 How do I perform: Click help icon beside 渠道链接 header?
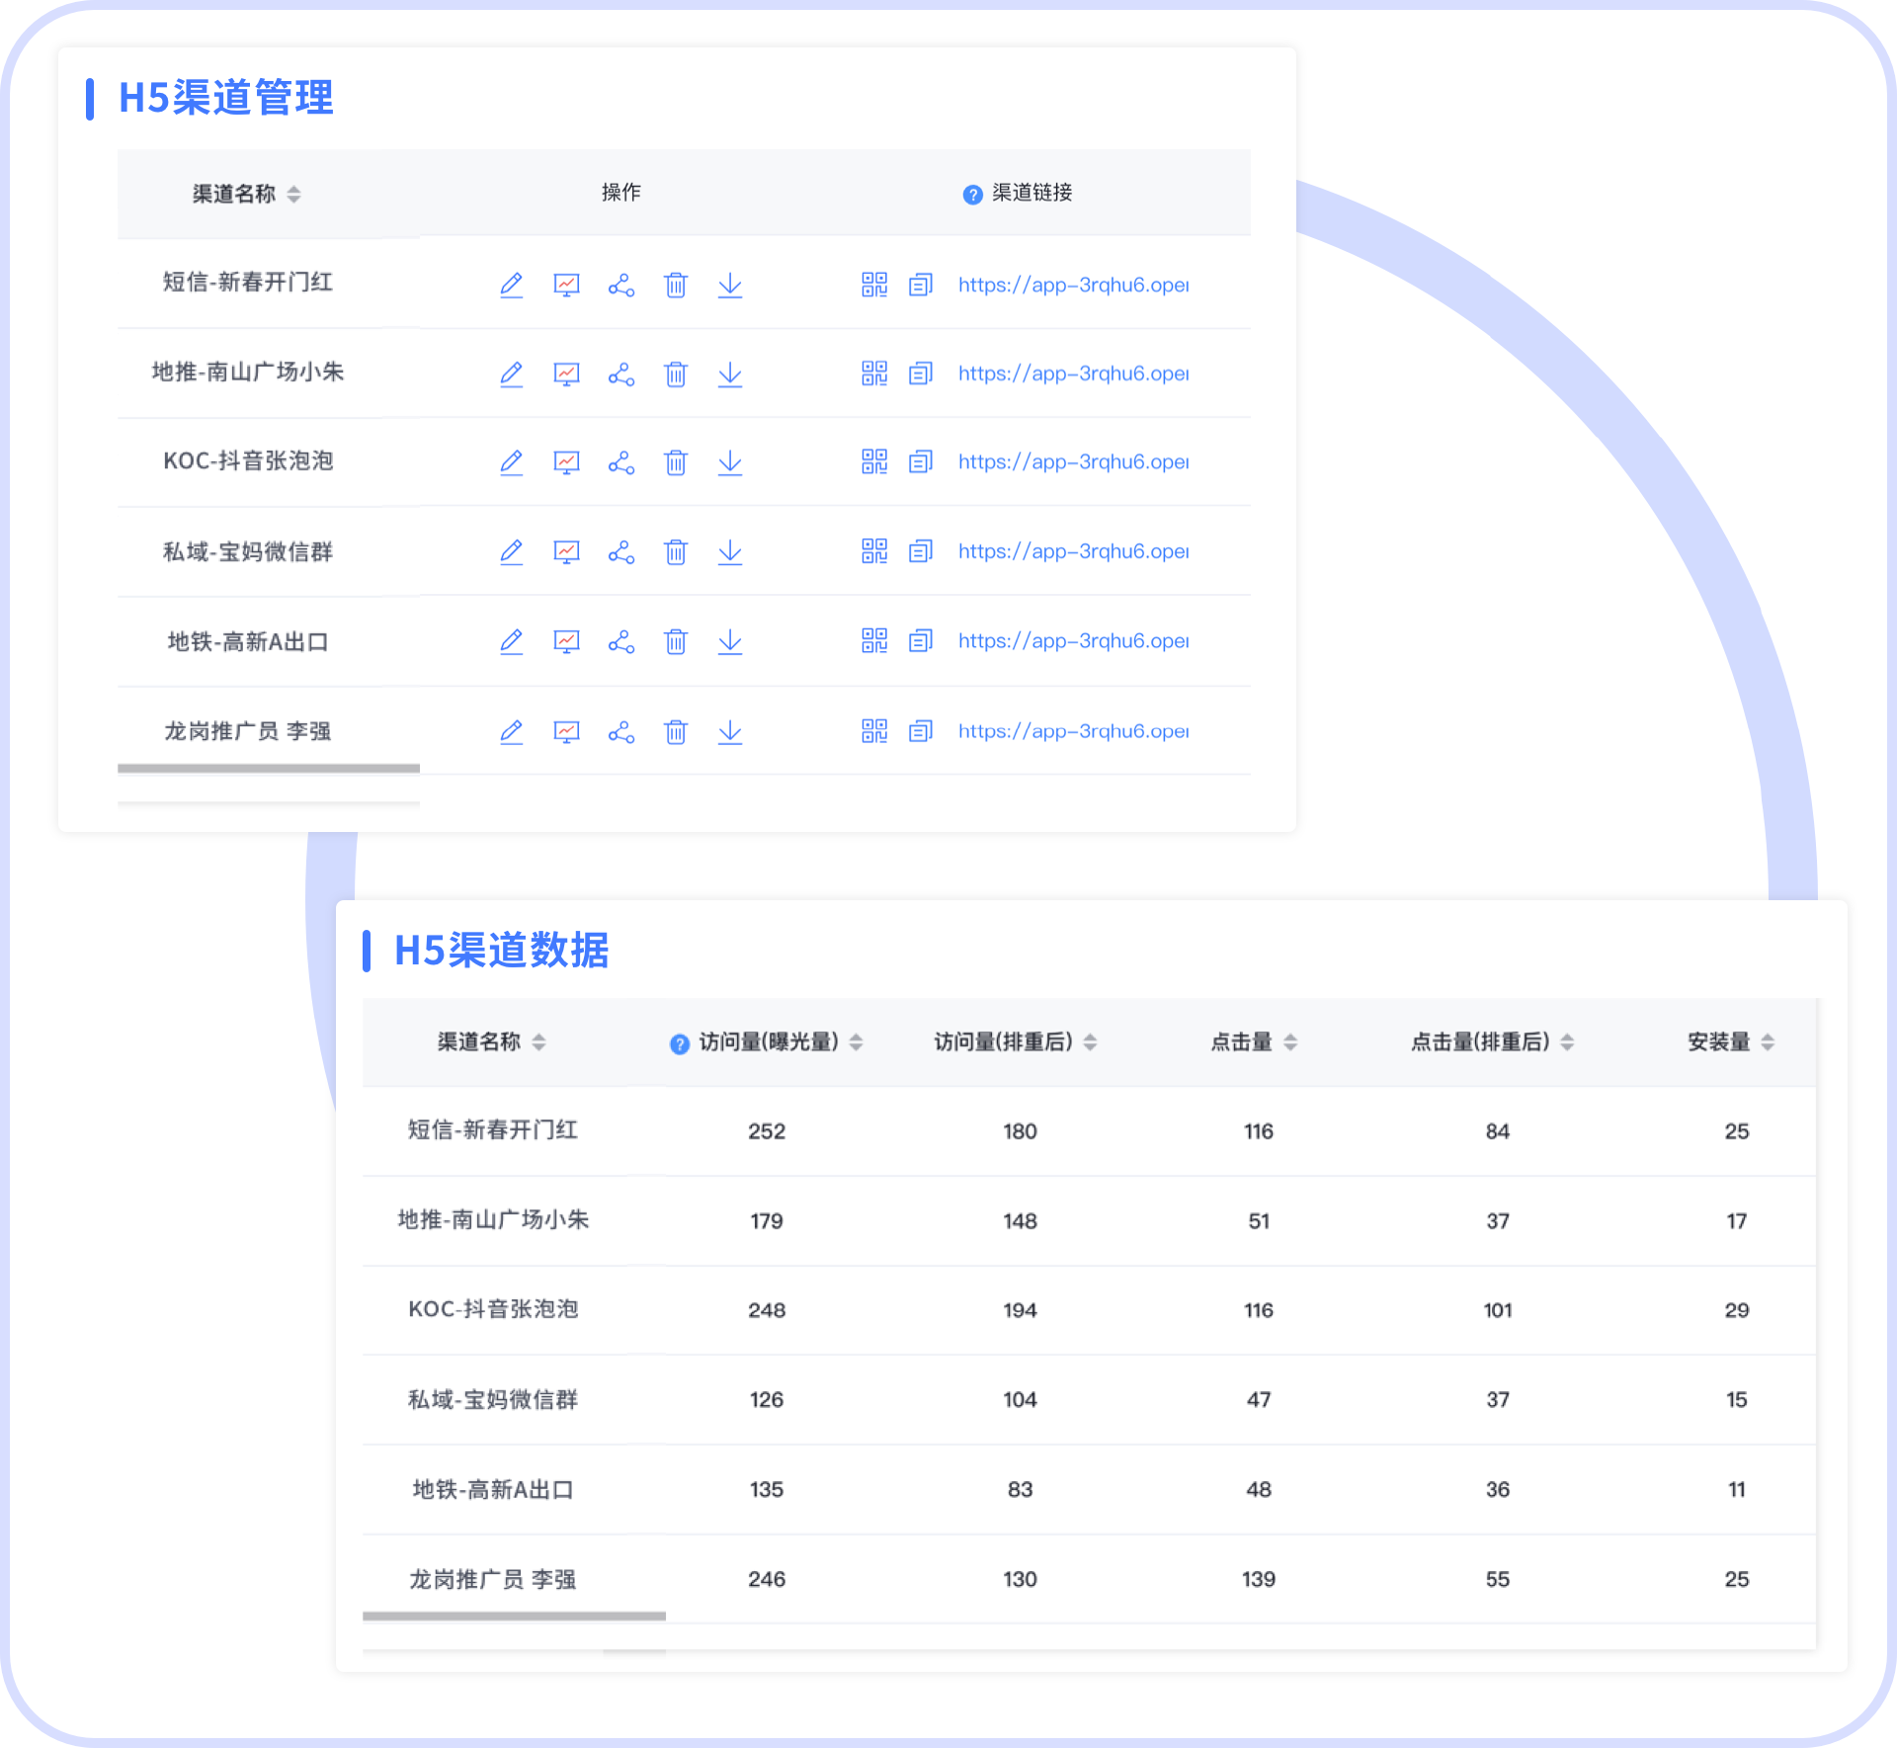click(972, 195)
